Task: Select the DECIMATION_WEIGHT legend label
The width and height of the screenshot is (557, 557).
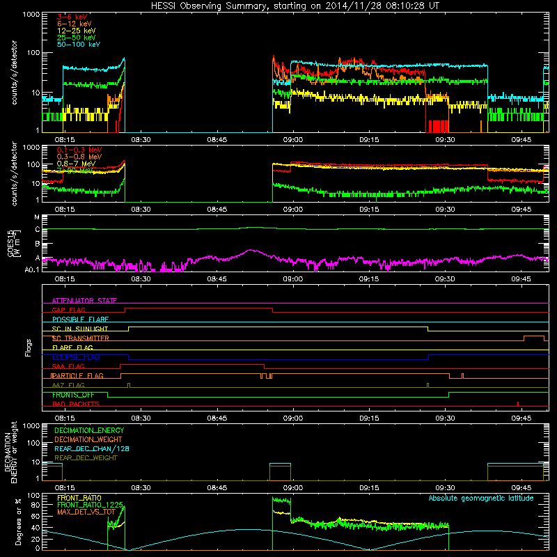Action: [88, 440]
